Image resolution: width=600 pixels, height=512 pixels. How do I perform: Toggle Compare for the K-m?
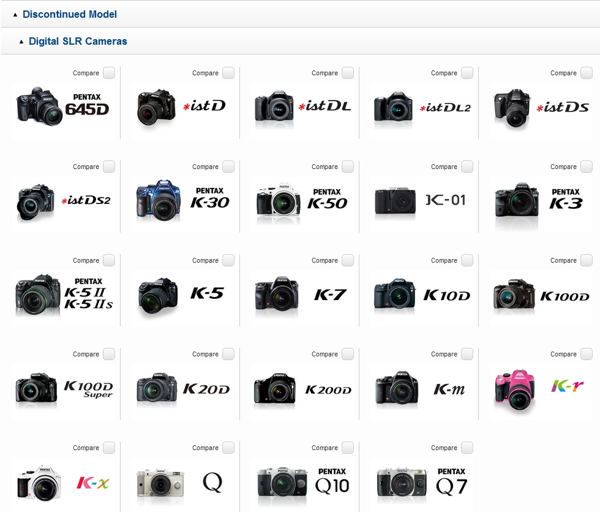point(467,354)
